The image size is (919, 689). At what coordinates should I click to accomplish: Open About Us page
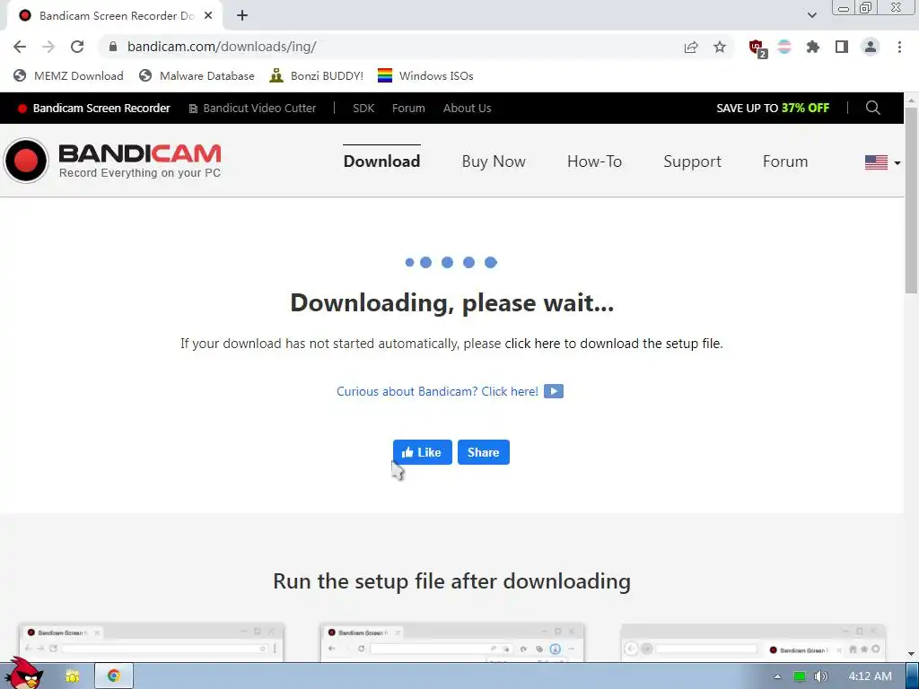467,109
